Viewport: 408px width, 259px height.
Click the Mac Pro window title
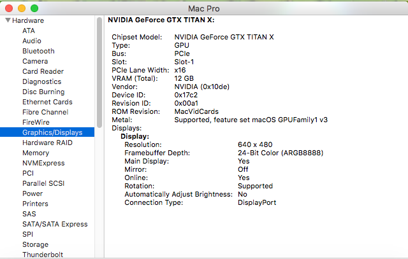coord(204,8)
